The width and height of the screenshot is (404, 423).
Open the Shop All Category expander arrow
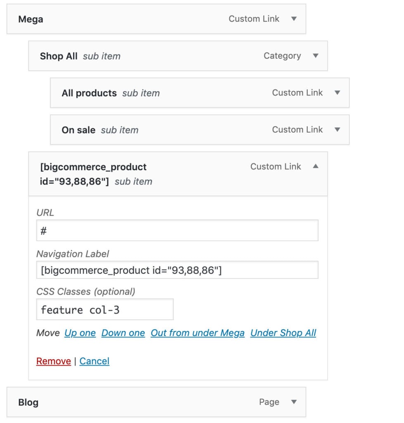coord(316,56)
